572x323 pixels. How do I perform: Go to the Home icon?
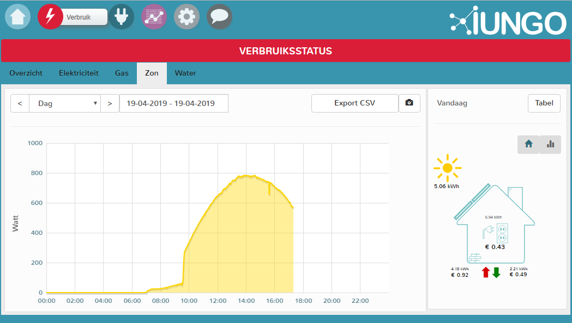click(x=18, y=17)
